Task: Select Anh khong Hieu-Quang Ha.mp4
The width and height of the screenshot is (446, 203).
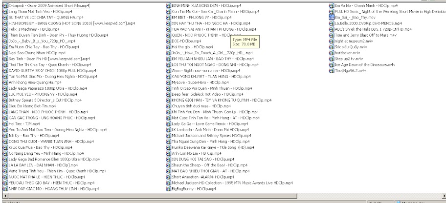Action: (35, 82)
